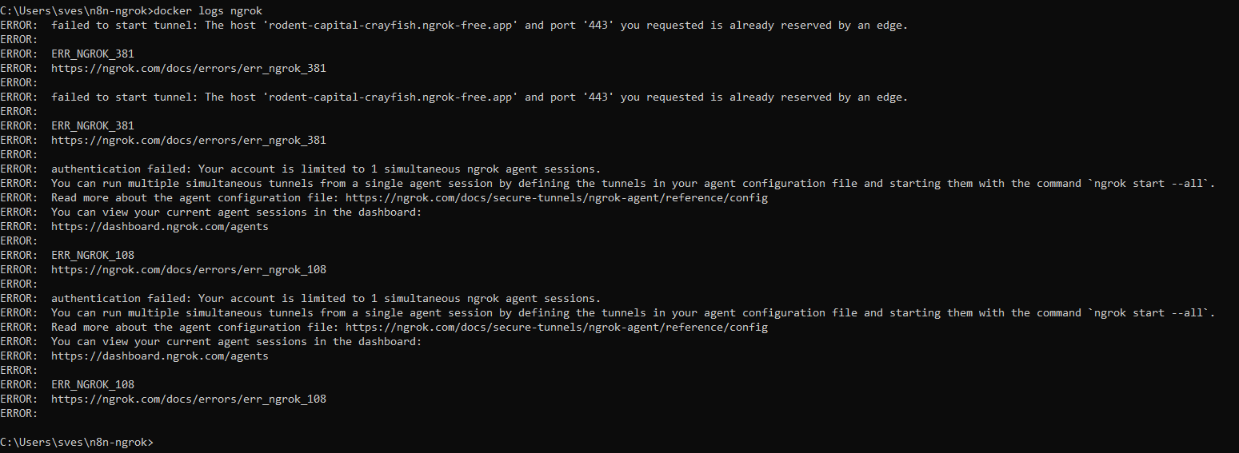Click the rodent-capital-crayfish hostname in second tunnel error
The width and height of the screenshot is (1239, 453).
[x=390, y=97]
